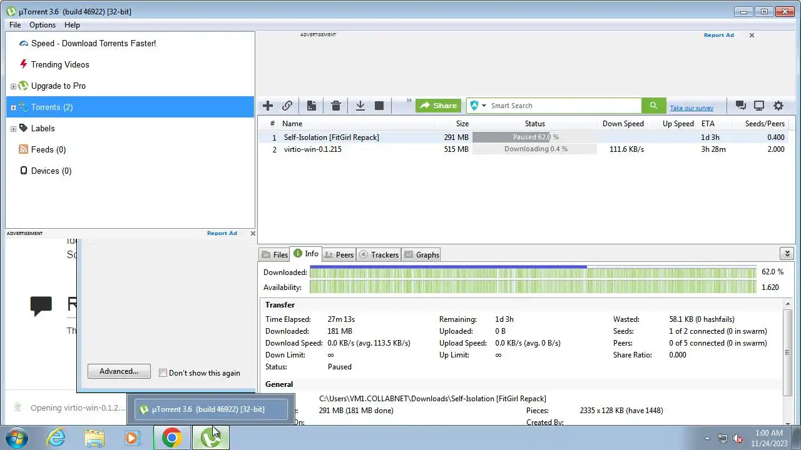
Task: Expand the Upgrade to Pro tree node
Action: pos(13,86)
